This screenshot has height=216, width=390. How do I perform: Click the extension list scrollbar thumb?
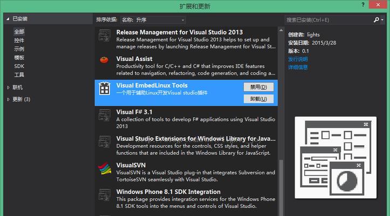[281, 187]
